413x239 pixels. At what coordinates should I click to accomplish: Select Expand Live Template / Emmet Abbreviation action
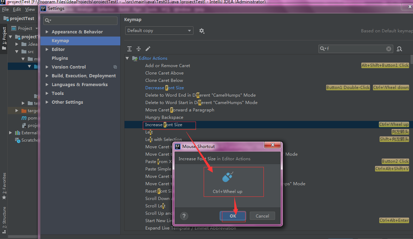click(x=190, y=228)
